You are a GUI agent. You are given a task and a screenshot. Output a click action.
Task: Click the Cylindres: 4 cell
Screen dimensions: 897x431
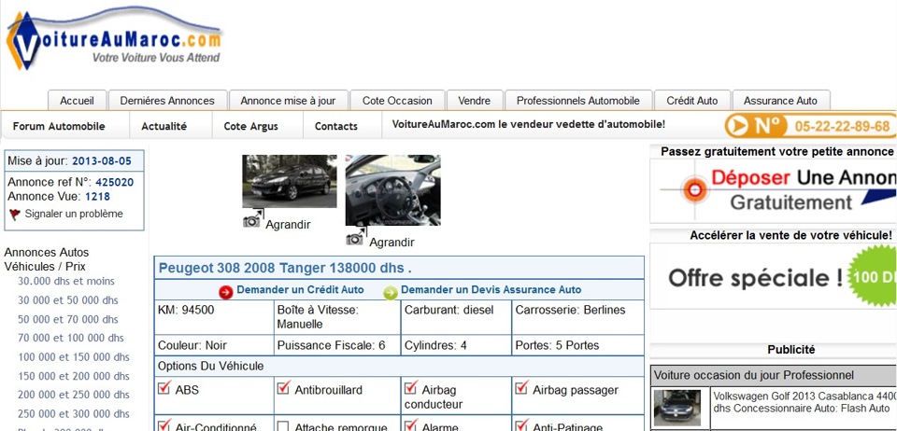coord(456,345)
